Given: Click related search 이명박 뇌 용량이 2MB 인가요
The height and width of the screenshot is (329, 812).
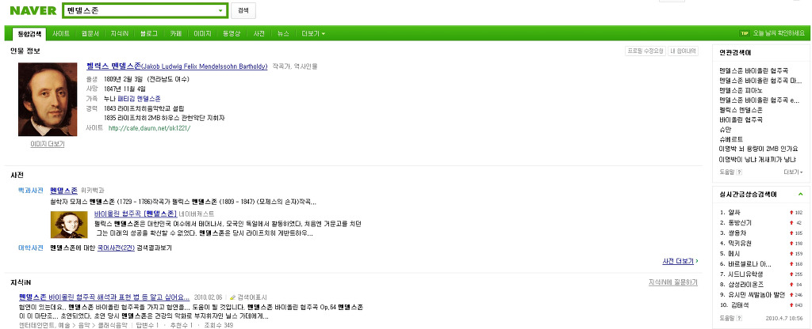Looking at the screenshot, I should coord(759,149).
